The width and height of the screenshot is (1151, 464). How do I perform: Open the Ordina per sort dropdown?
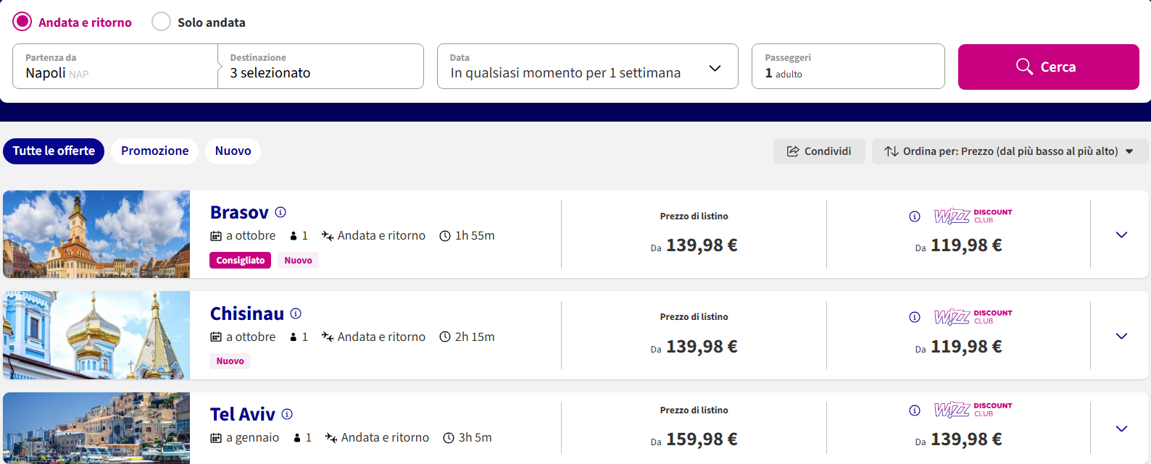1010,151
